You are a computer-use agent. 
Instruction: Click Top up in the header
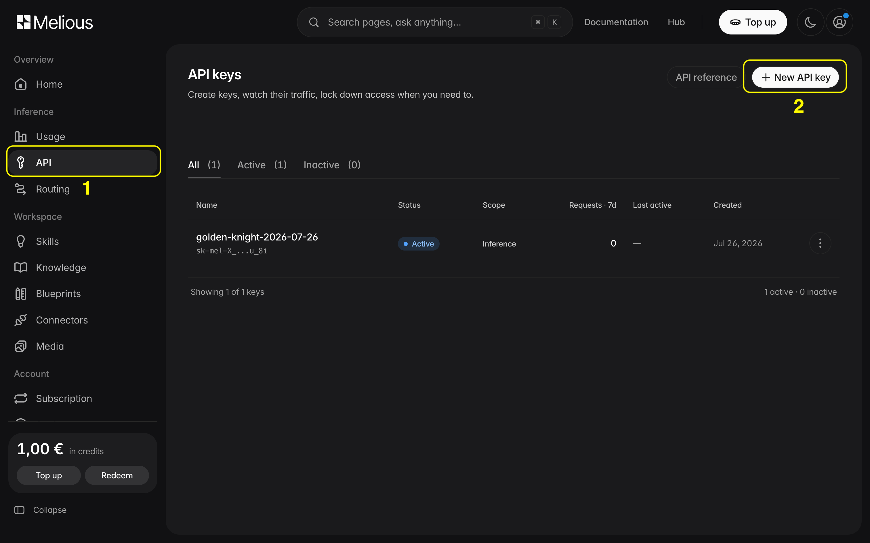coord(753,22)
